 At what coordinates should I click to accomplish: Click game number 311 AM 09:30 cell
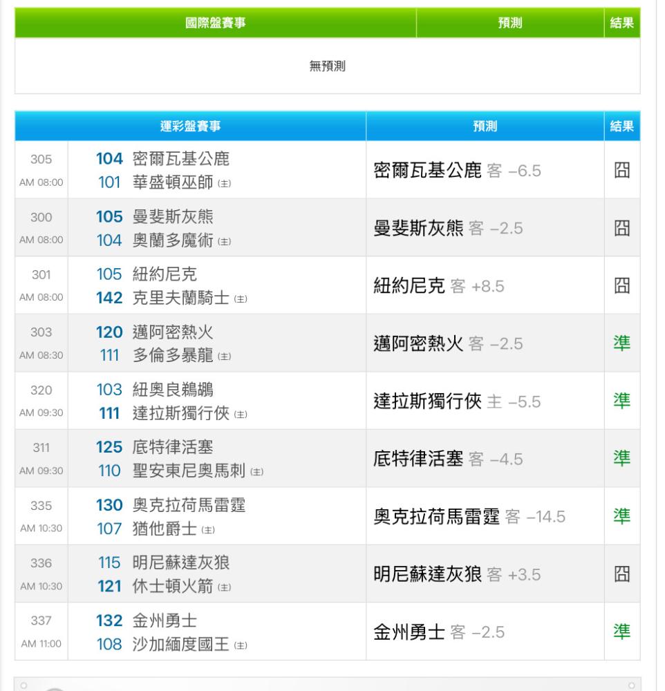click(x=41, y=459)
